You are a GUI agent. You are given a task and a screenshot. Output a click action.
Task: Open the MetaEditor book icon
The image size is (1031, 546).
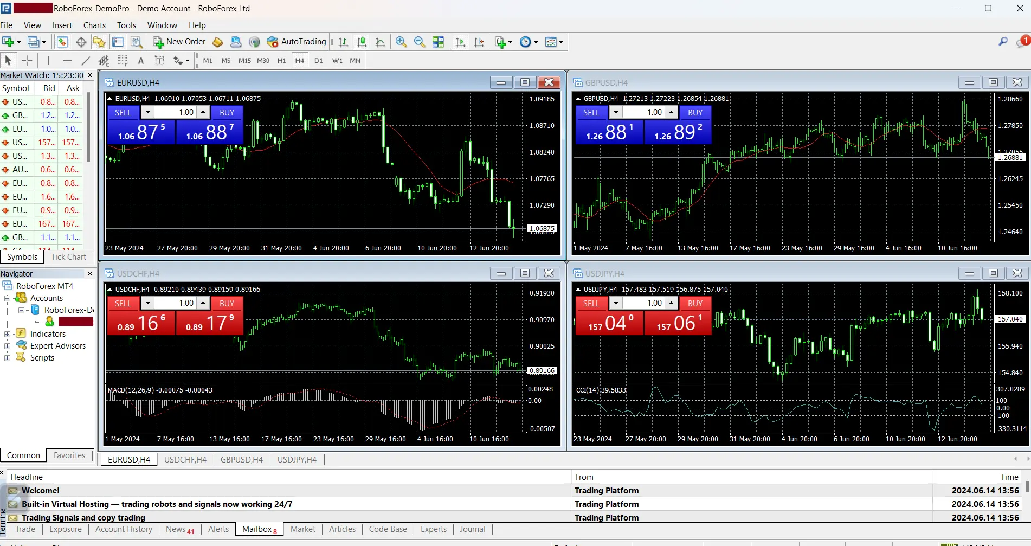coord(217,42)
